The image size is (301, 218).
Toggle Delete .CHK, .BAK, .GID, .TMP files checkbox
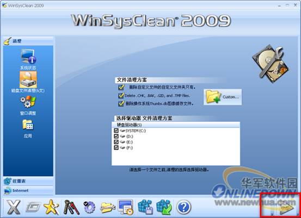tap(121, 96)
